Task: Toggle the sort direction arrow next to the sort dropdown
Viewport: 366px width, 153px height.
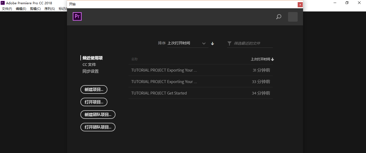Action: [x=212, y=44]
